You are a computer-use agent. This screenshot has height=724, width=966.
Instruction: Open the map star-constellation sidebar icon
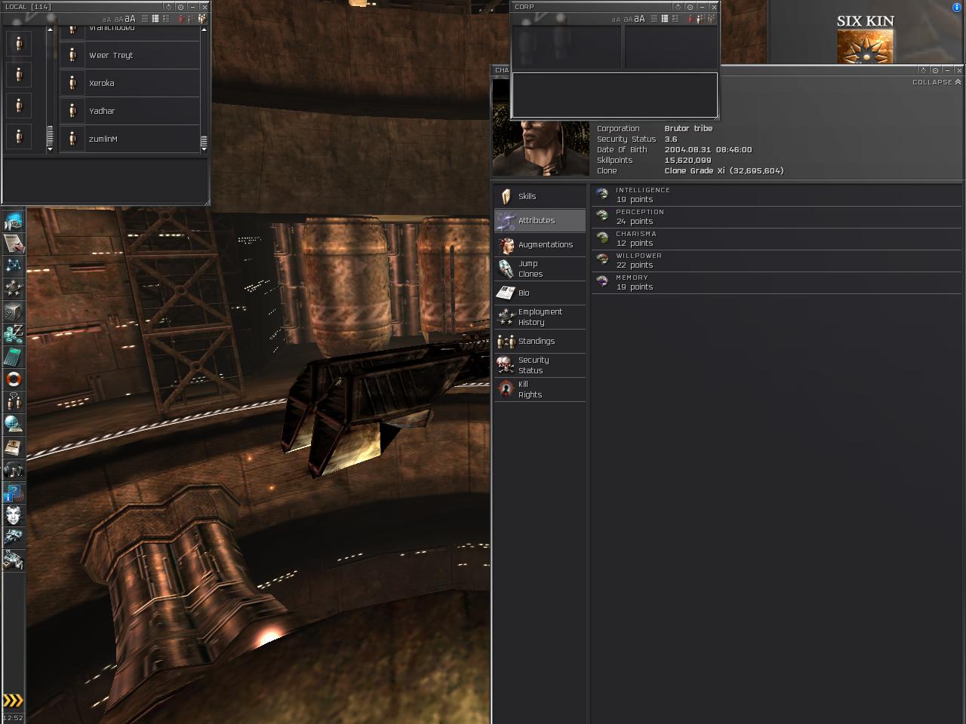click(14, 265)
